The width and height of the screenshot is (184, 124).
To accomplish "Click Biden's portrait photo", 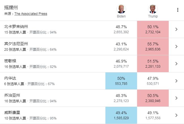I will 121,9.
